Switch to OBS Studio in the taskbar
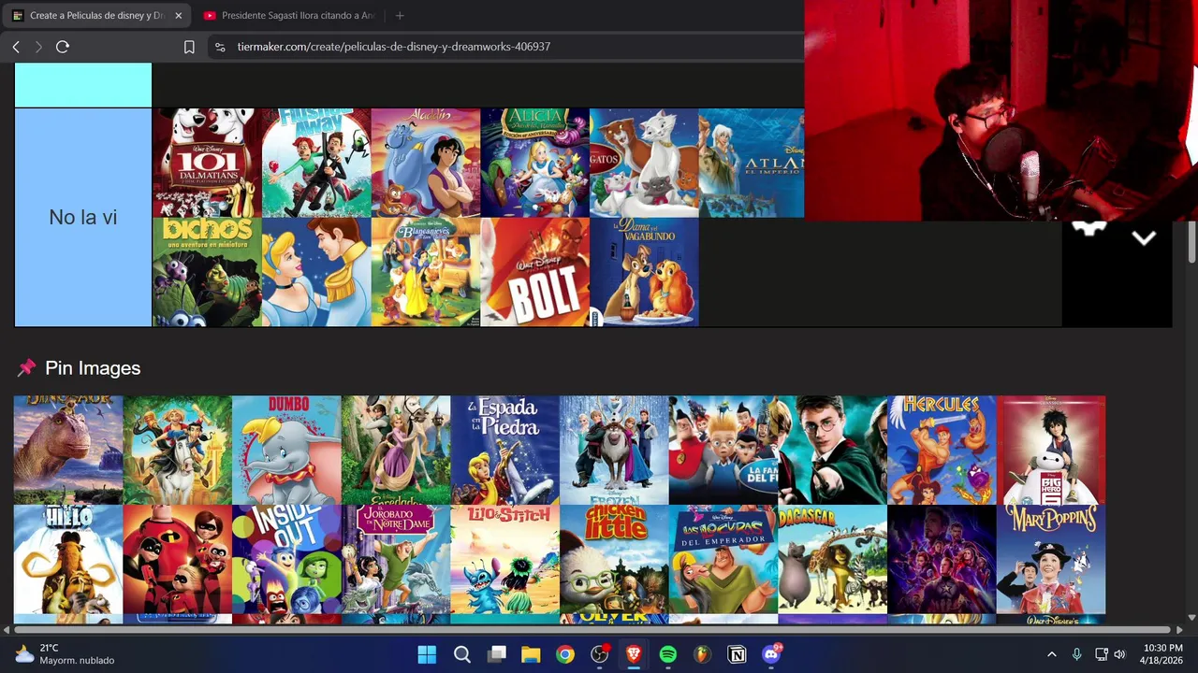Image resolution: width=1198 pixels, height=673 pixels. (600, 654)
